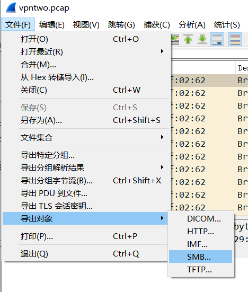248x292 pixels.
Task: Open the 跳转(G) menu
Action: pyautogui.click(x=121, y=24)
